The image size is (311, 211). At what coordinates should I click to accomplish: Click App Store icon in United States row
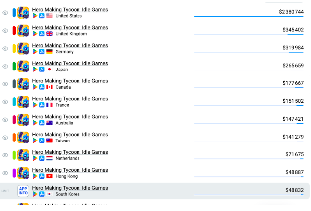[42, 16]
